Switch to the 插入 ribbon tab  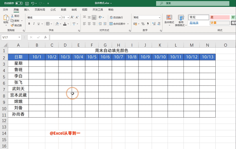27,10
